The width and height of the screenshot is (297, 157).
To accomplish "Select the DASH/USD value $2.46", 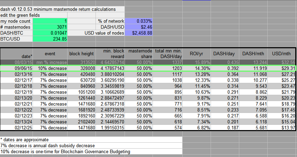I will 139,27.
